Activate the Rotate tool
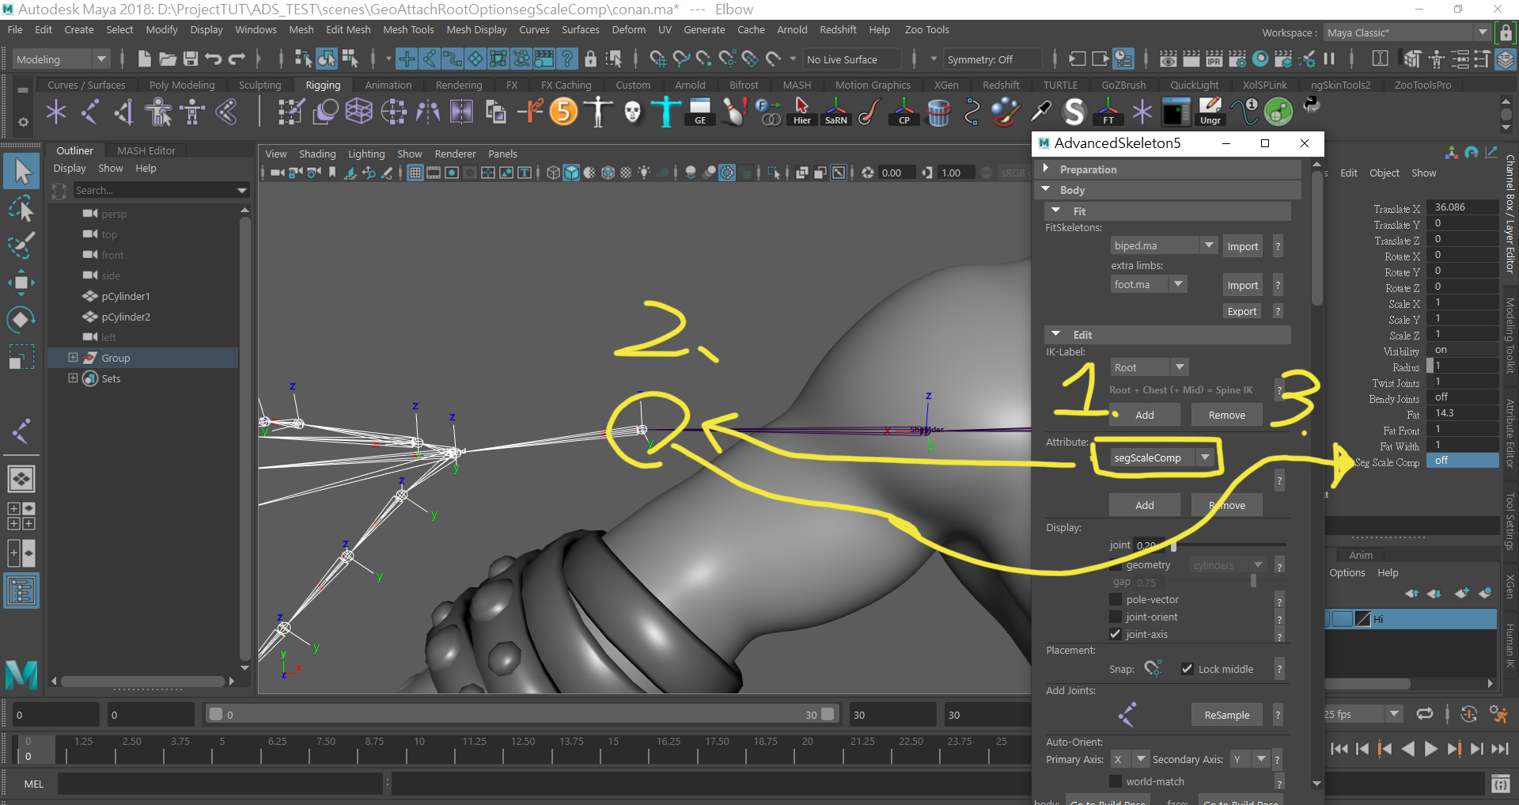This screenshot has height=805, width=1519. (x=21, y=319)
